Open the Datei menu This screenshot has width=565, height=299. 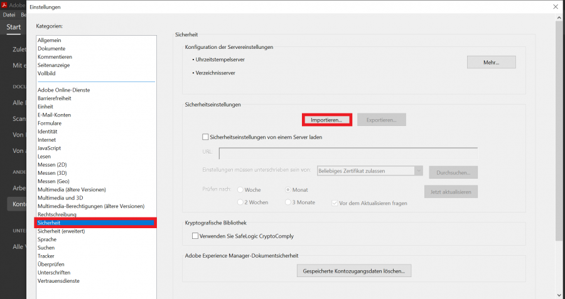(9, 14)
